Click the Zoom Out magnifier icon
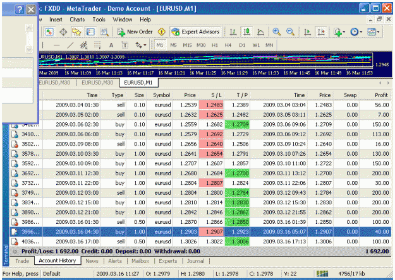Image resolution: width=395 pixels, height=280 pixels. coord(290,32)
